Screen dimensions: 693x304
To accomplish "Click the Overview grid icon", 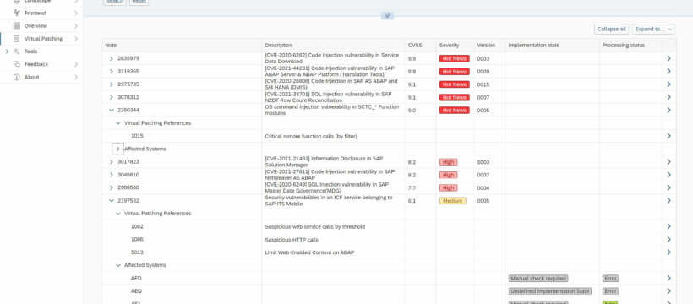I will click(x=17, y=26).
